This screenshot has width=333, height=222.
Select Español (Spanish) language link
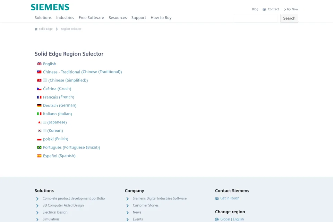(59, 156)
